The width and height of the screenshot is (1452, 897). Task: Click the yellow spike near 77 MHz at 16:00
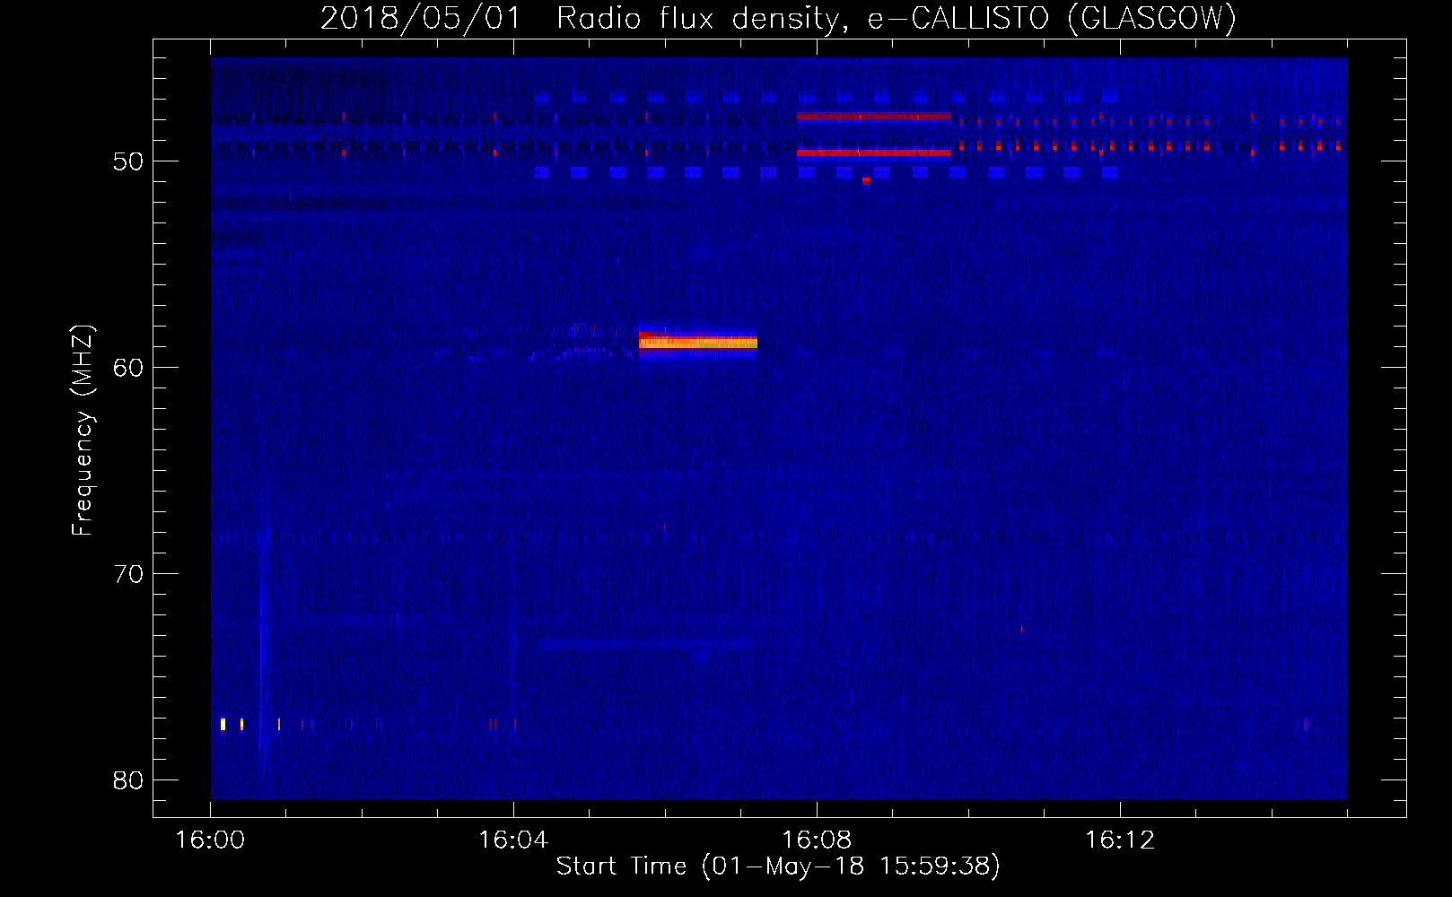click(x=223, y=724)
